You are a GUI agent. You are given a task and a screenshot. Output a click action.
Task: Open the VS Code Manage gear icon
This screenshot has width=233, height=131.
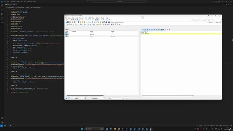(x=2, y=122)
